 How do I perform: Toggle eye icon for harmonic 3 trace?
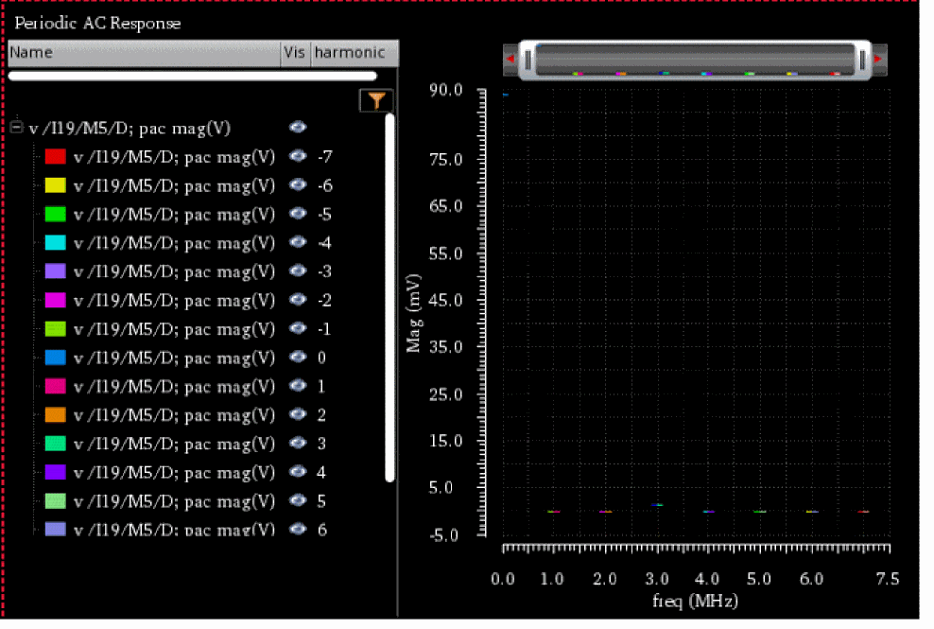tap(298, 444)
